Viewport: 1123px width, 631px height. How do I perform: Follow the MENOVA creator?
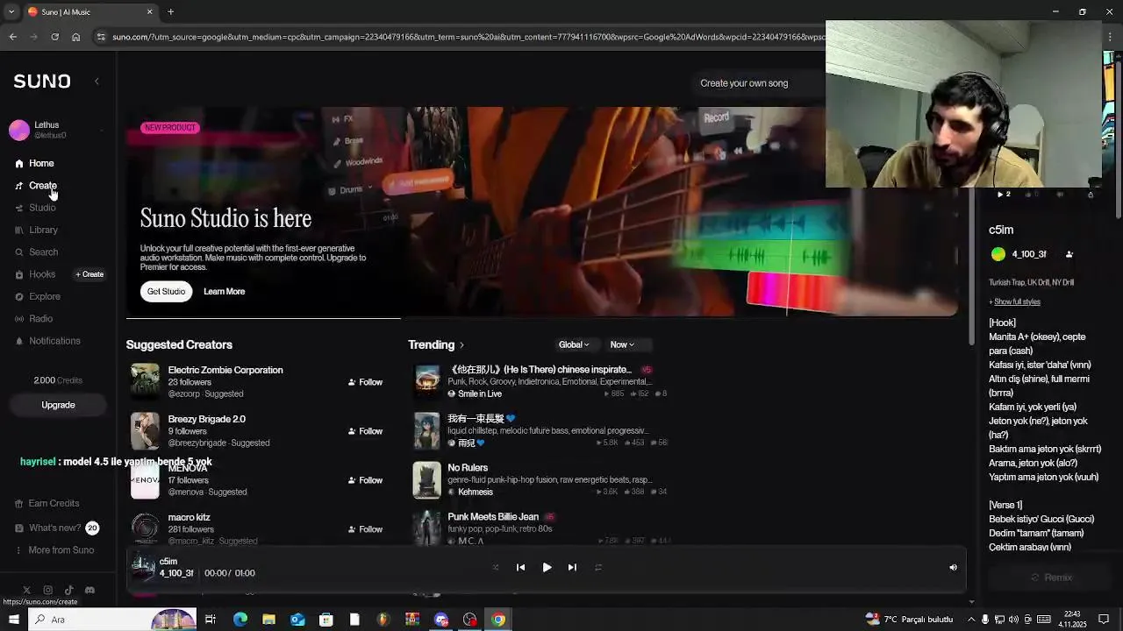click(x=365, y=480)
